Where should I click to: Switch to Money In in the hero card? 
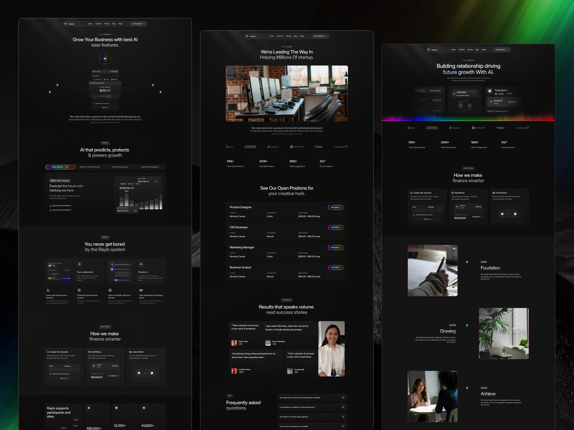419,91
